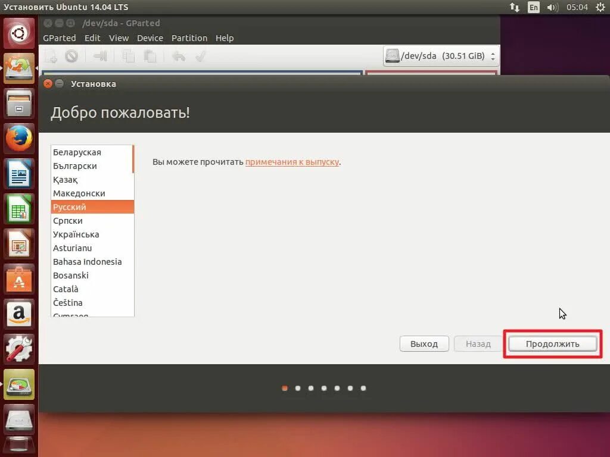Click GParted's Copy toolbar icon
610x457 pixels.
[129, 57]
